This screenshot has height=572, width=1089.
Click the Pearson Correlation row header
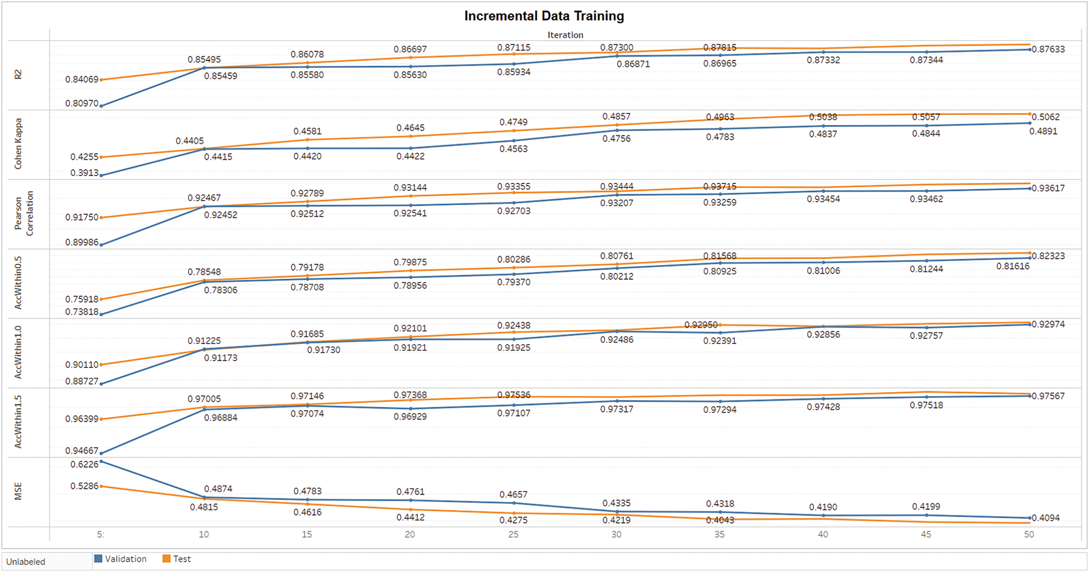pos(24,214)
